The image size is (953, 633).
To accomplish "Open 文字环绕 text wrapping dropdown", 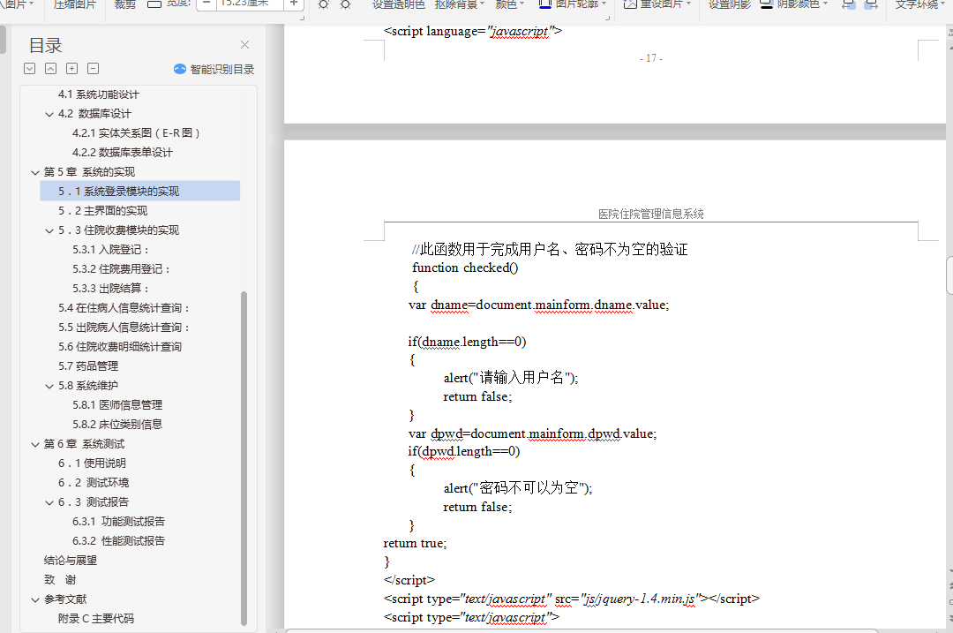I will [x=920, y=4].
